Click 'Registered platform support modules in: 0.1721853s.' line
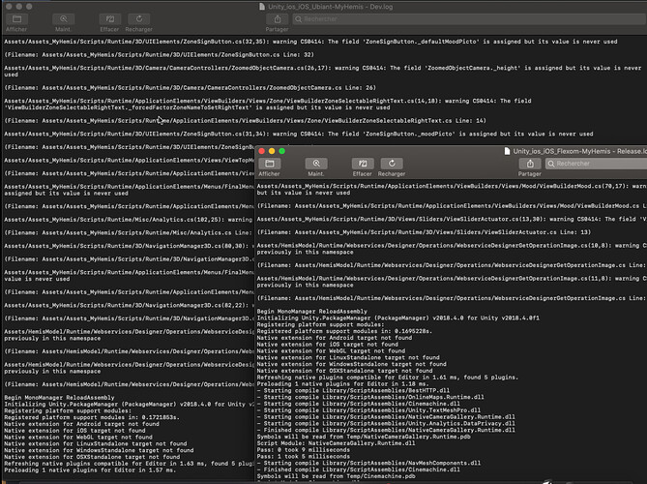The height and width of the screenshot is (484, 647). coord(92,417)
